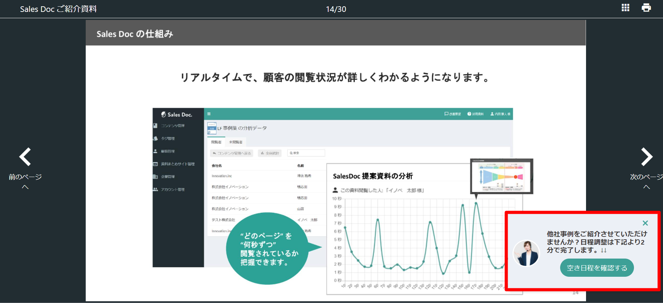Click the funnel slide thumbnail above the chart
The height and width of the screenshot is (303, 663).
[x=502, y=176]
